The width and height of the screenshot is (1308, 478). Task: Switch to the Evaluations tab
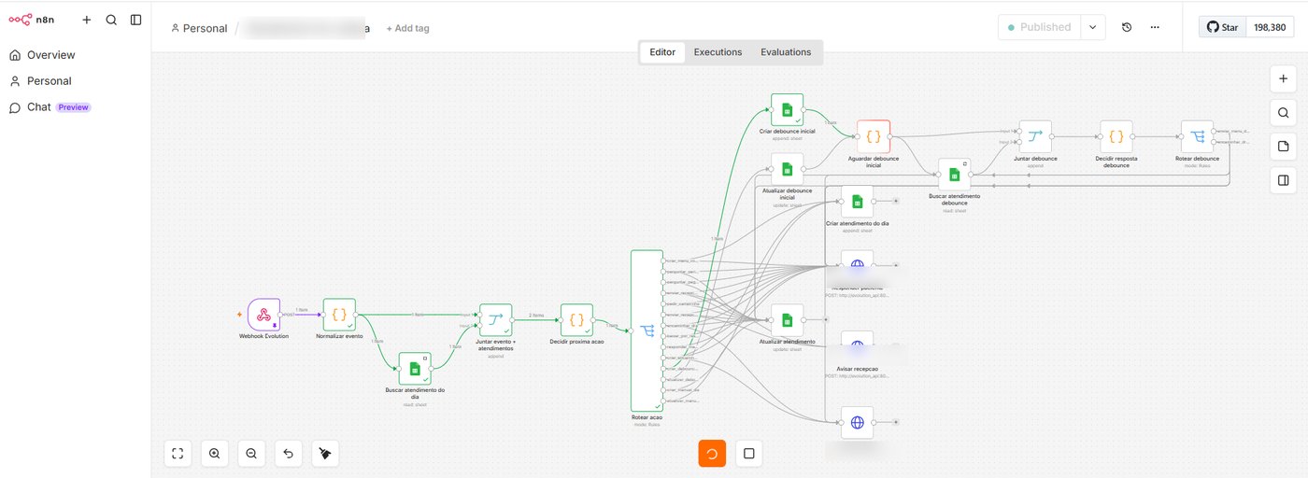pos(786,52)
